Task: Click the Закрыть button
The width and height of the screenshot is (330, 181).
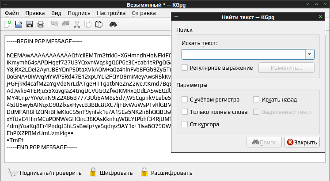Action: click(x=302, y=142)
